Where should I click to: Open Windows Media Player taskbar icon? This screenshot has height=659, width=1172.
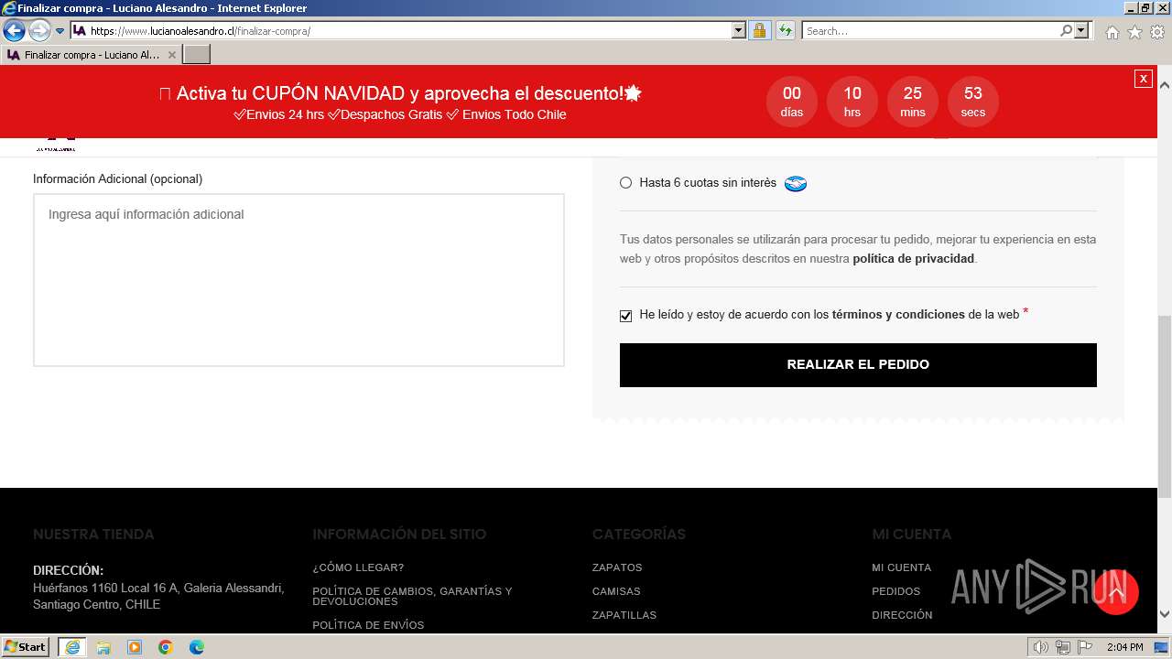(135, 647)
